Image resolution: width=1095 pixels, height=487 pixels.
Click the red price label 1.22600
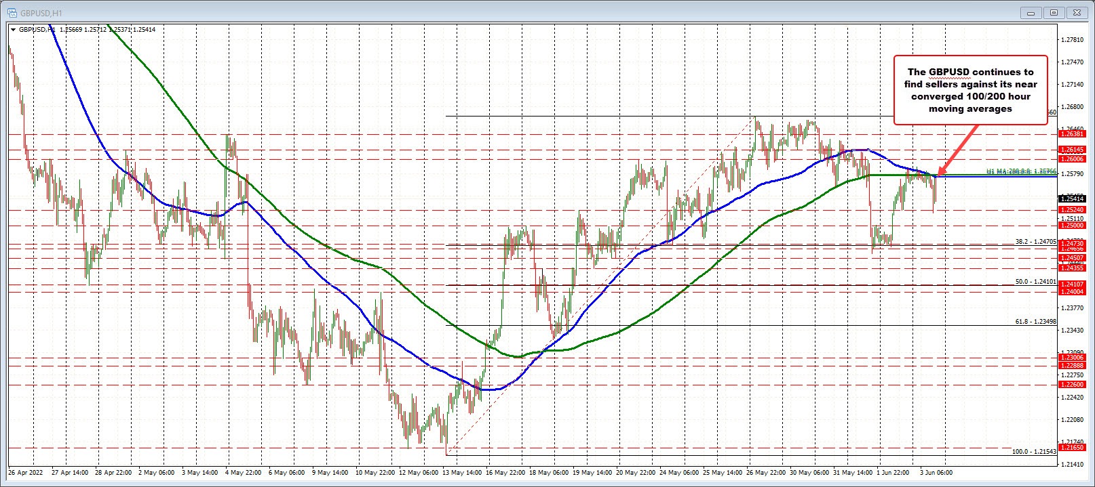coord(1072,385)
